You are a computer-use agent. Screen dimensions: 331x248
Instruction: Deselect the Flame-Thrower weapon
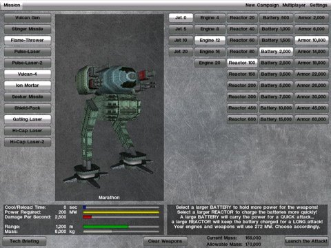tap(28, 41)
